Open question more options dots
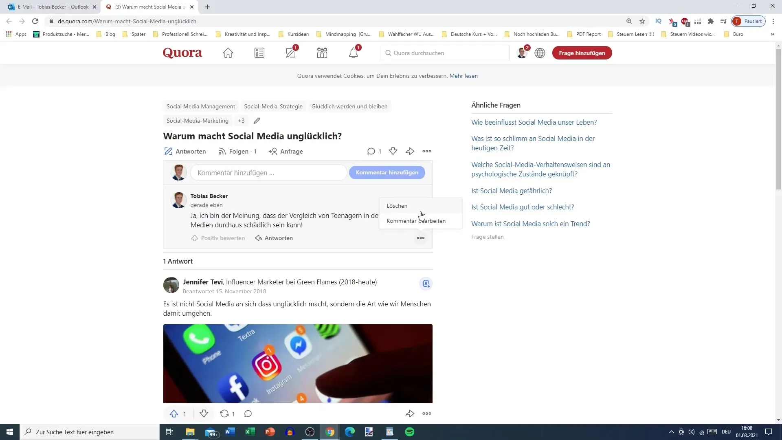This screenshot has height=440, width=782. (427, 151)
